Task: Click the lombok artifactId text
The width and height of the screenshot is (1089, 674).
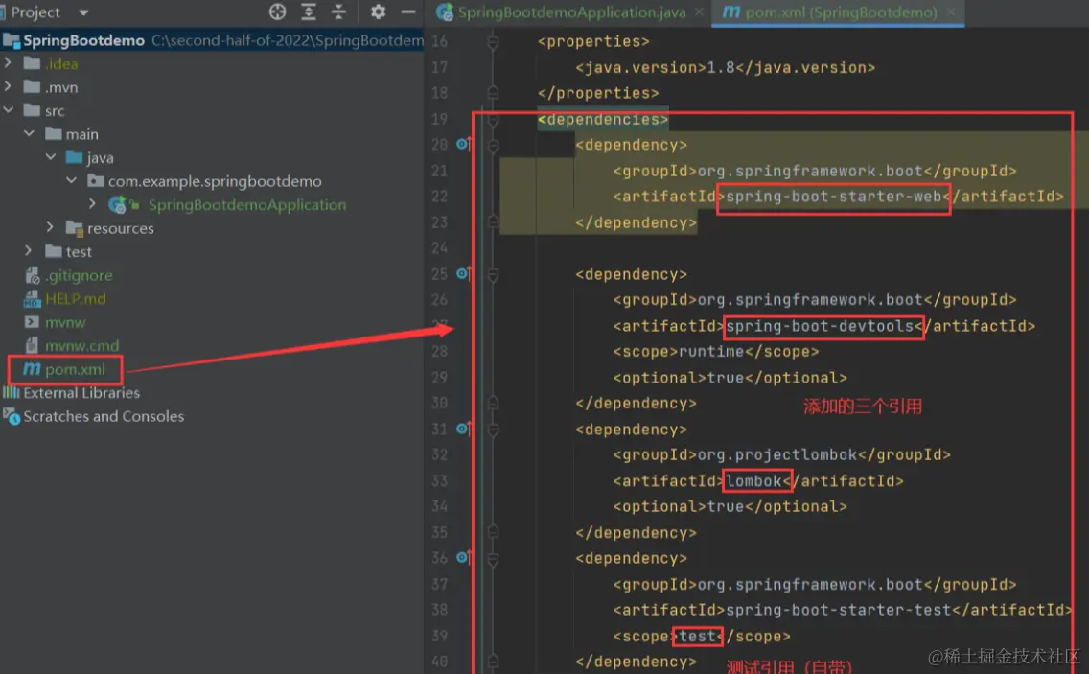Action: [753, 481]
